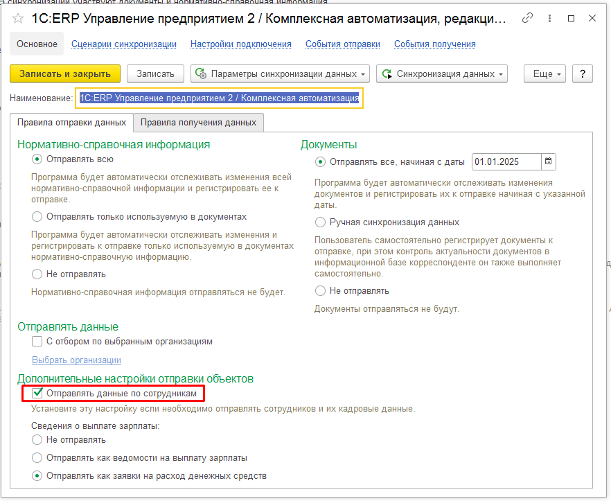Viewport: 611px width, 501px height.
Task: Maximize the exchange settings window
Action: pos(572,18)
